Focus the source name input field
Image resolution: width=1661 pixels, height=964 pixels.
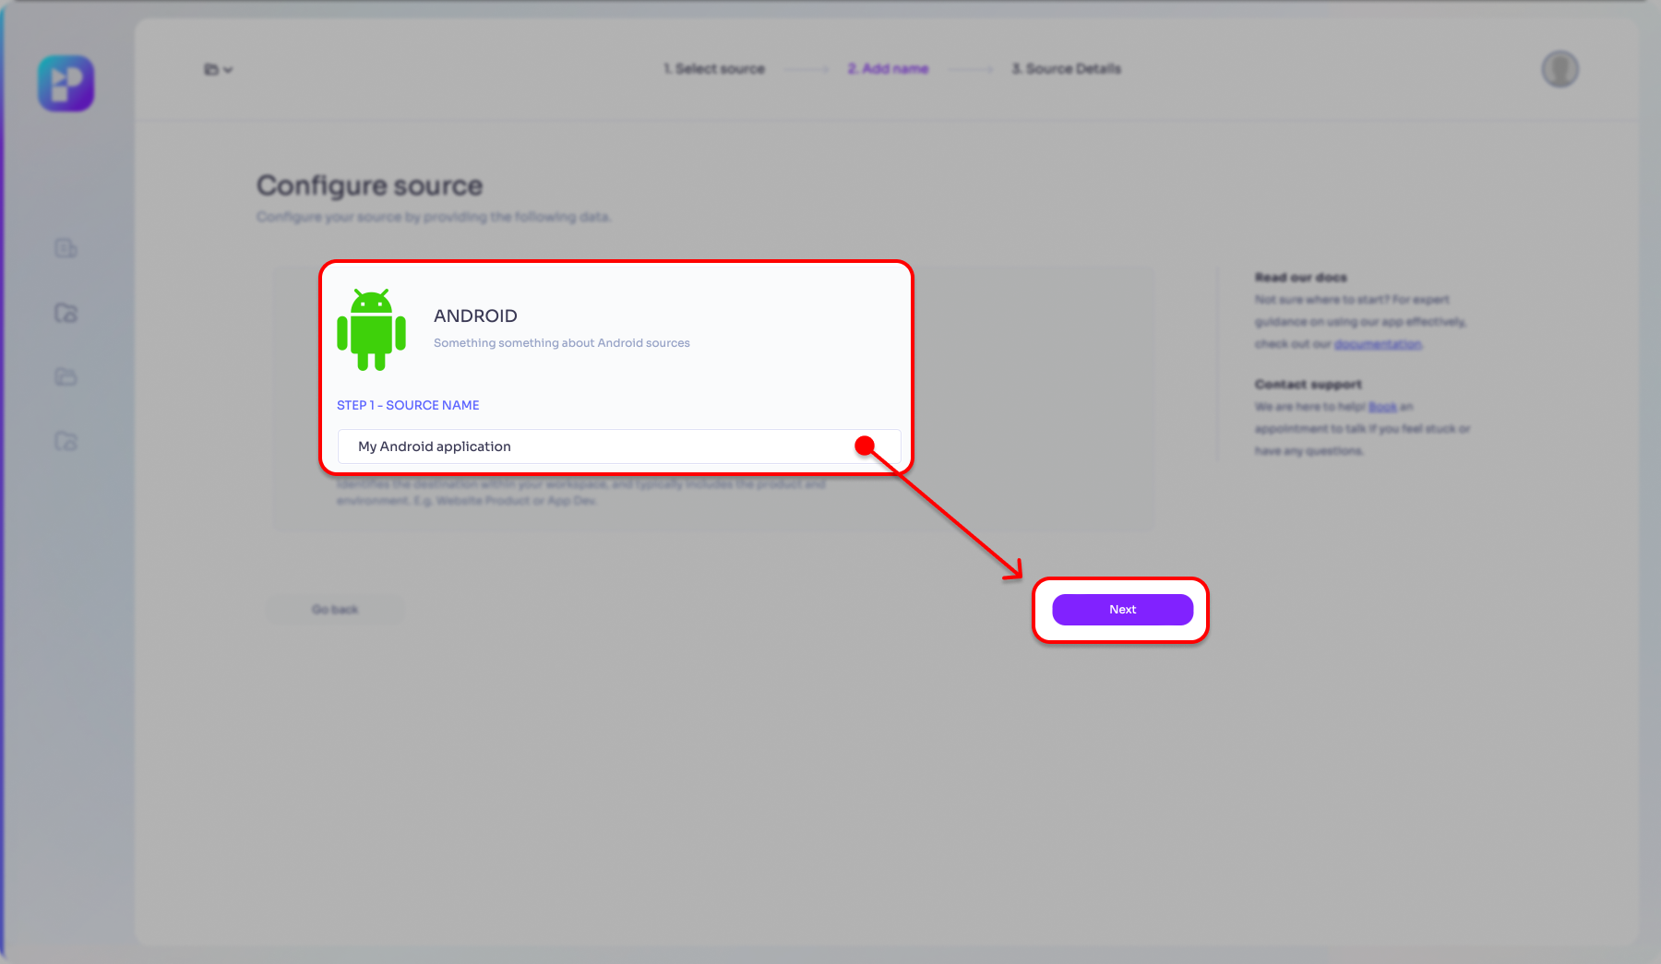tap(600, 446)
